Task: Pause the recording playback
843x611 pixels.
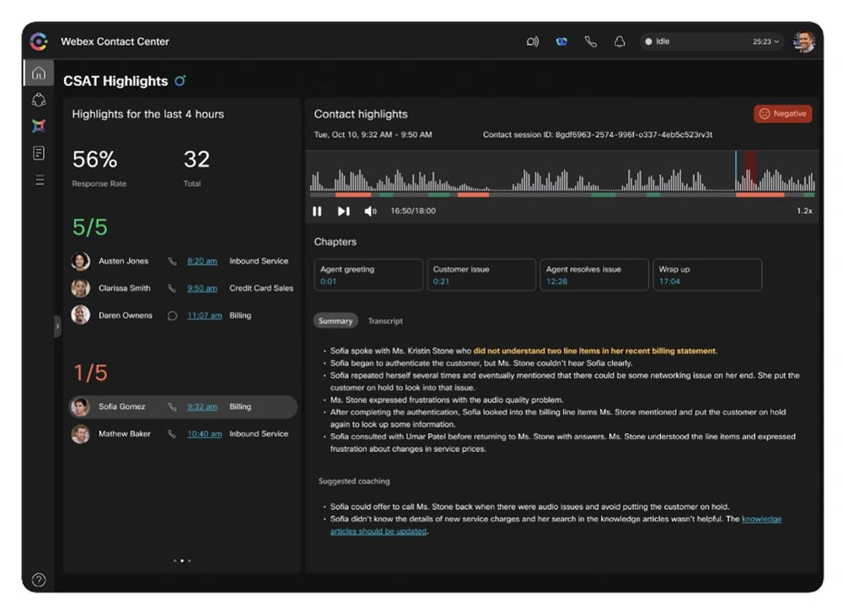Action: (317, 212)
